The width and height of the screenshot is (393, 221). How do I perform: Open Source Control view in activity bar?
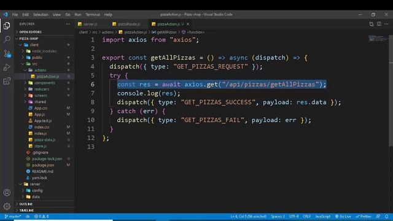pos(7,53)
